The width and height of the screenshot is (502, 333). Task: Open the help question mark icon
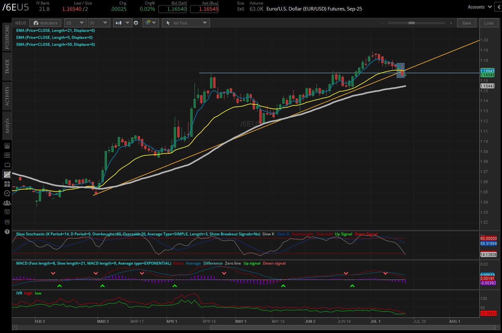tap(7, 232)
